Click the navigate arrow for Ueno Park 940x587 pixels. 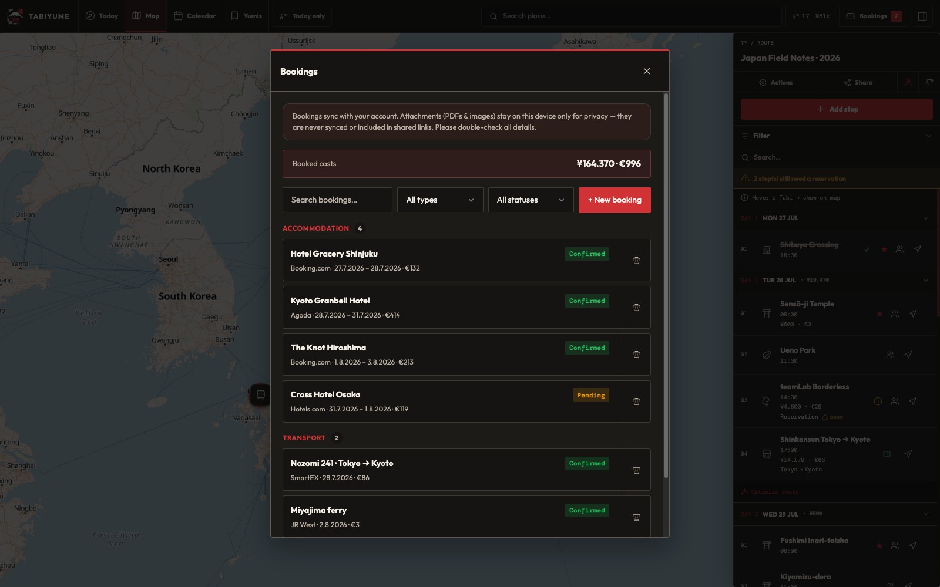pos(908,355)
